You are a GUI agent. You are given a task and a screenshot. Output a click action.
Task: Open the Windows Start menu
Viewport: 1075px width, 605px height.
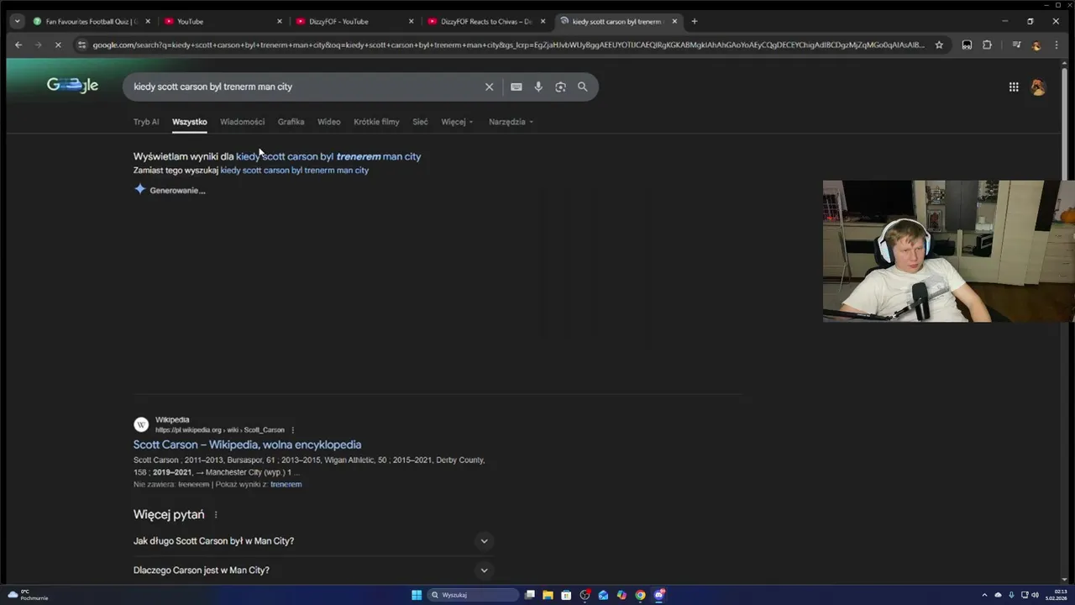417,595
